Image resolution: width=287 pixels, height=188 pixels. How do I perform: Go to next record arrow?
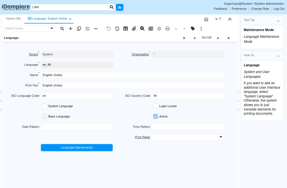click(217, 38)
